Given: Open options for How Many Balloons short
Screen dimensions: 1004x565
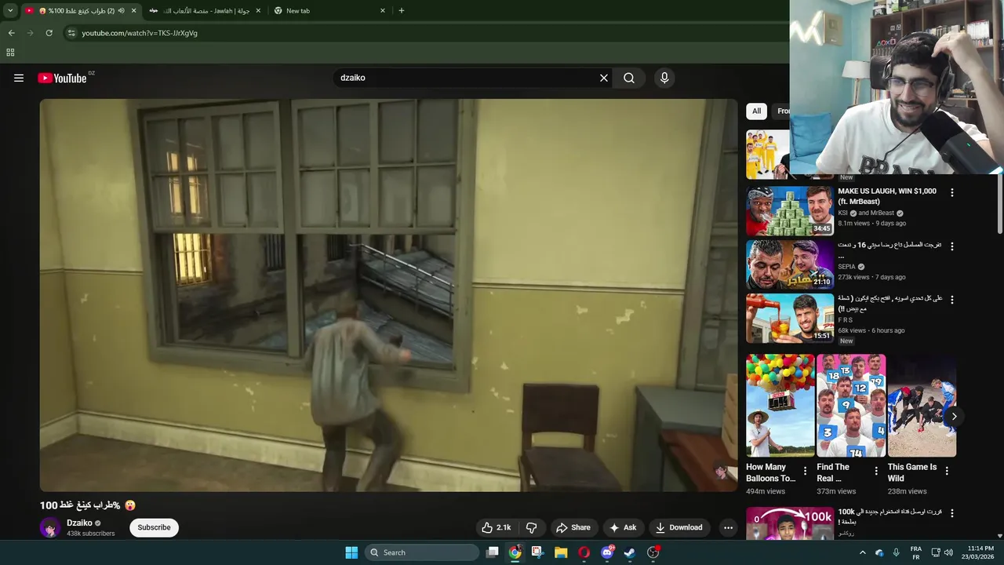Looking at the screenshot, I should tap(805, 471).
